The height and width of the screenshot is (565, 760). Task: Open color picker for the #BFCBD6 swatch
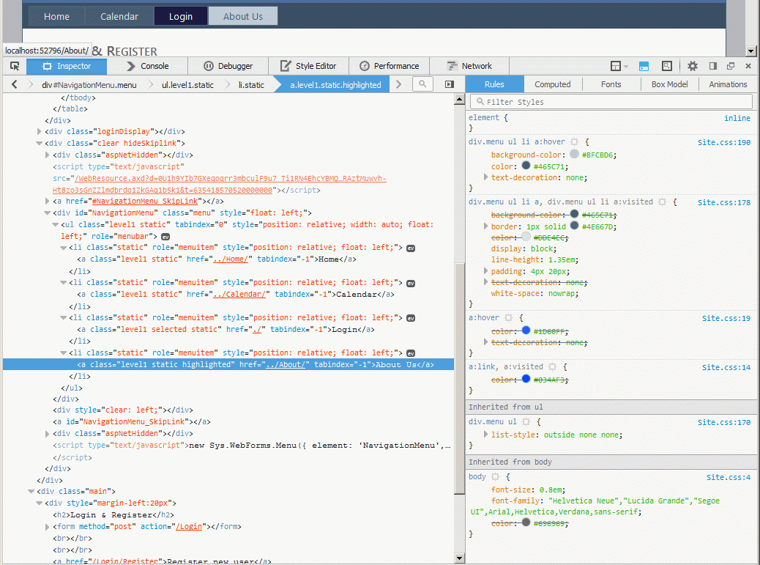(574, 155)
